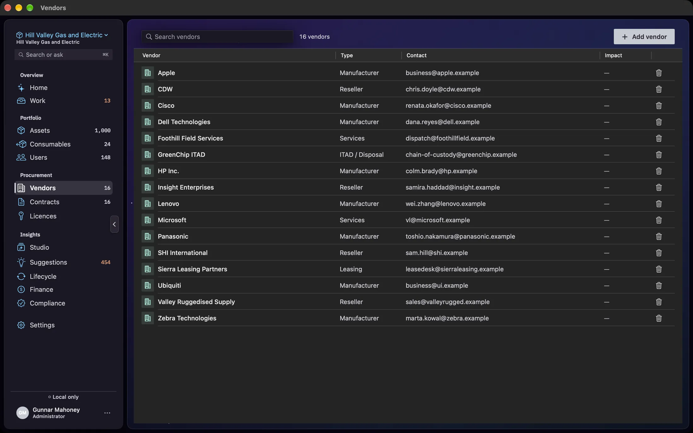Click the trash icon for HP Inc.
The width and height of the screenshot is (693, 433).
[659, 171]
